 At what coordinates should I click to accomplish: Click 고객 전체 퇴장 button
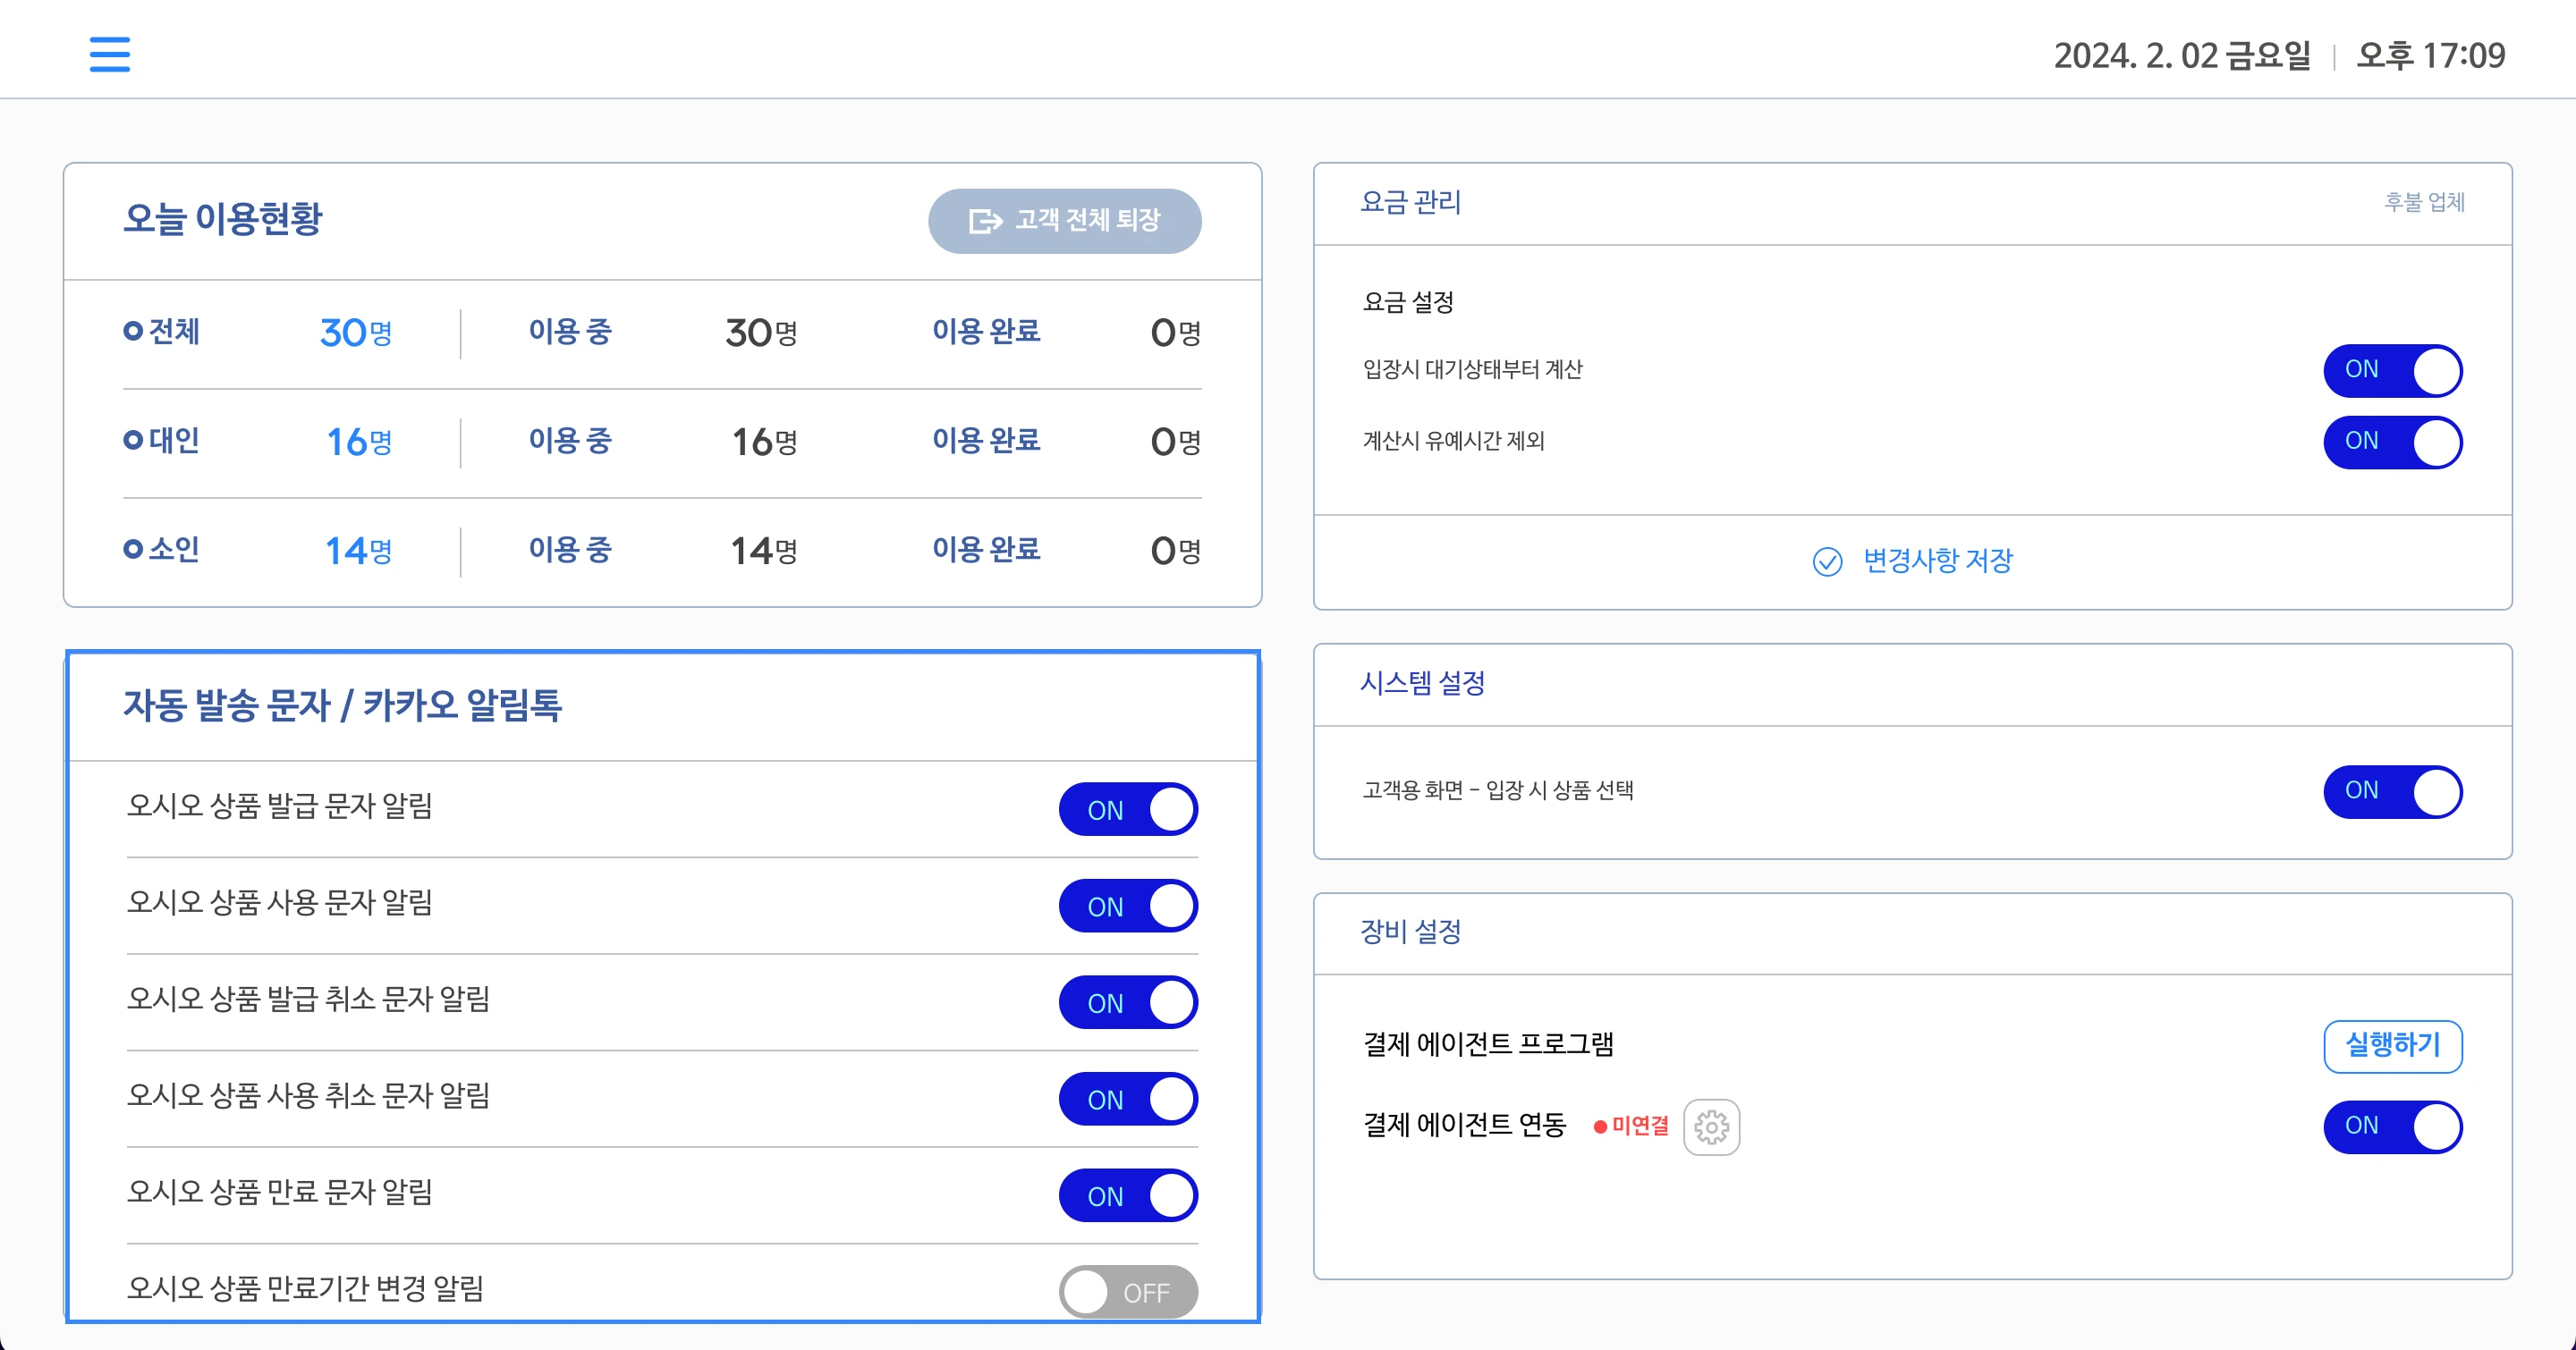1064,221
